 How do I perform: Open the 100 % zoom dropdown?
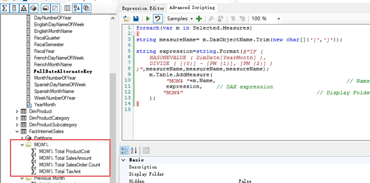pos(279,19)
